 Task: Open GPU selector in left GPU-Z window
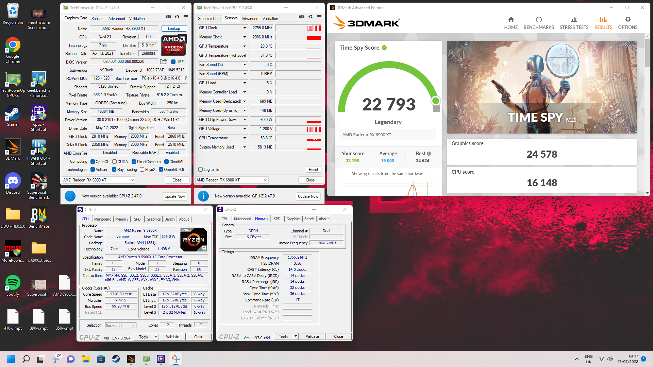point(98,180)
